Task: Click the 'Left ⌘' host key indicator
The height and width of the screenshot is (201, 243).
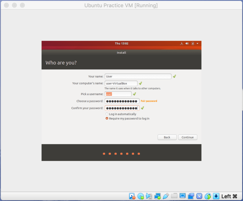Action: pyautogui.click(x=229, y=196)
